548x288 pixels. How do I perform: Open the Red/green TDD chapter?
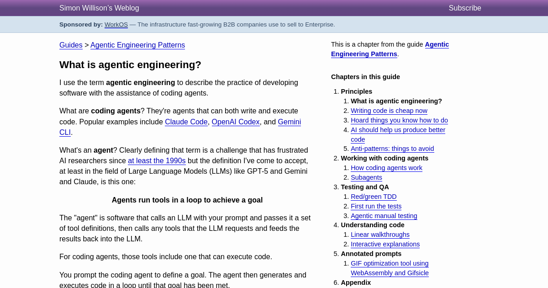374,197
